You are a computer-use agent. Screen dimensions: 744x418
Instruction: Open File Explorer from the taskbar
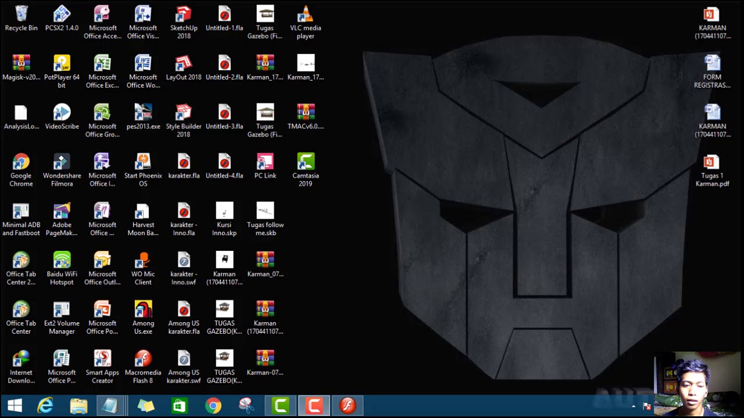tap(78, 405)
